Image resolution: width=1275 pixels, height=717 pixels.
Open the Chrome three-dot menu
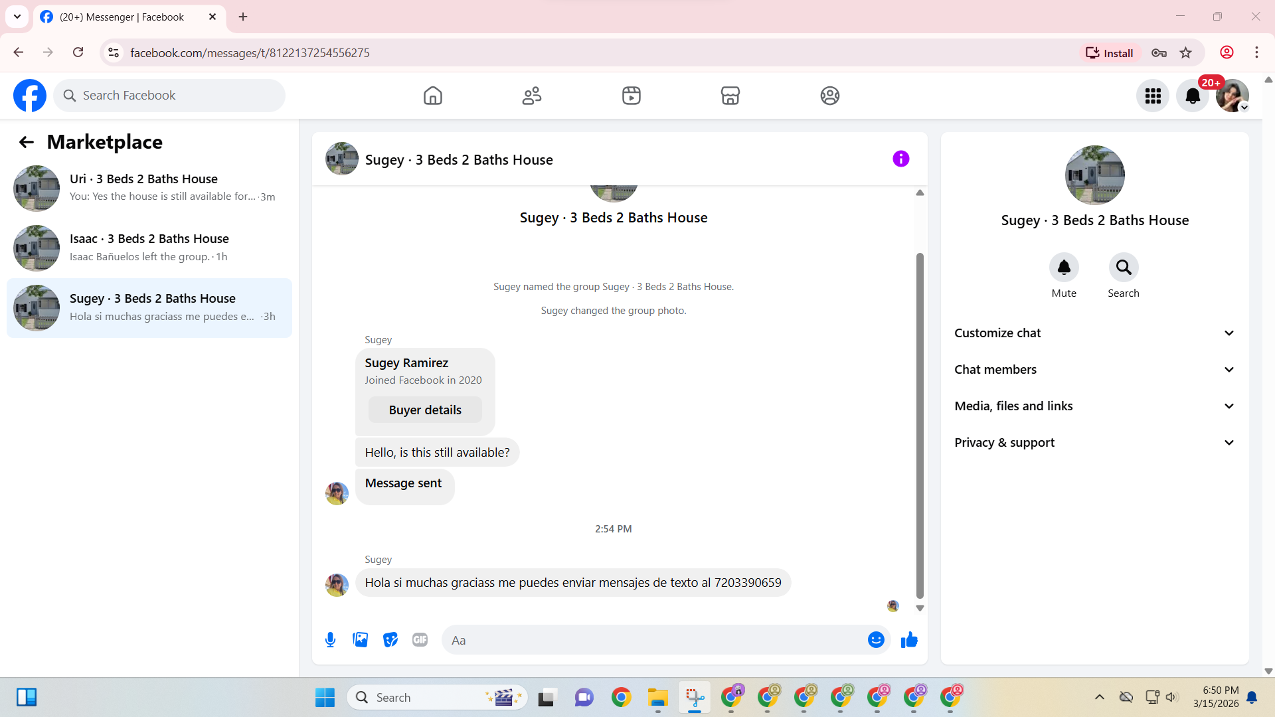point(1256,52)
